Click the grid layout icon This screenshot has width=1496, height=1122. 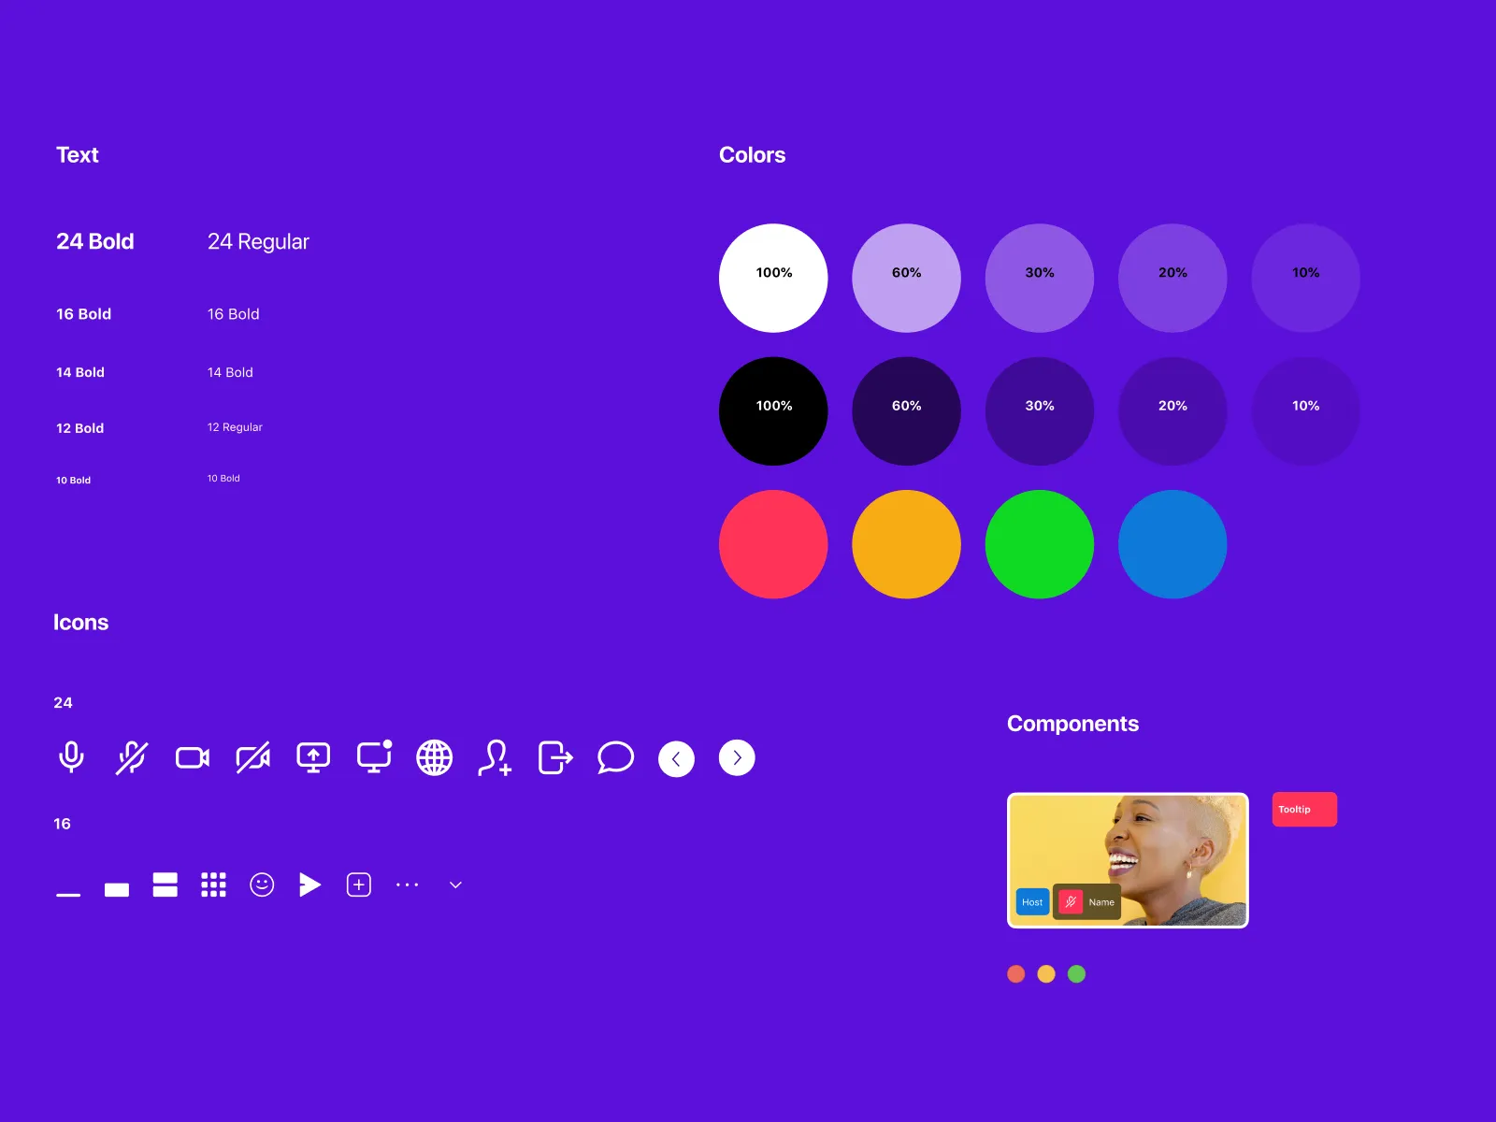(213, 884)
